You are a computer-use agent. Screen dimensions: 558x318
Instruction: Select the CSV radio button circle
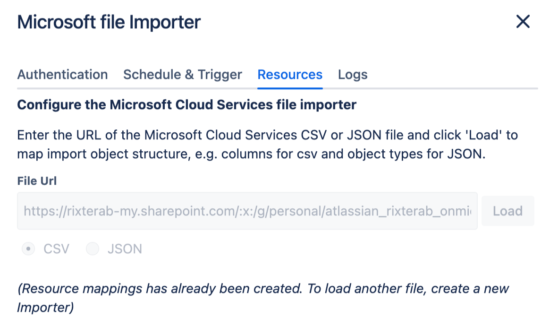[x=29, y=249]
